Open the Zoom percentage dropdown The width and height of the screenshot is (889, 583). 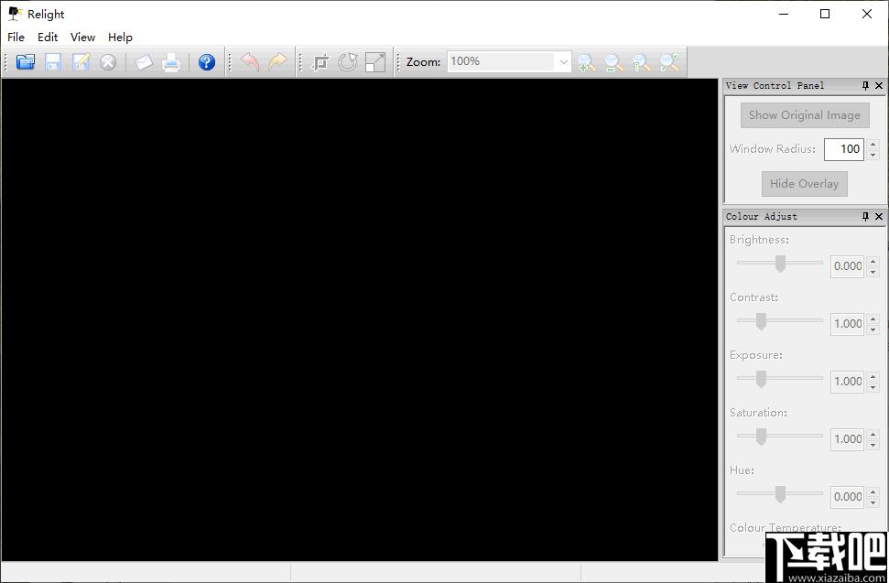[x=563, y=61]
